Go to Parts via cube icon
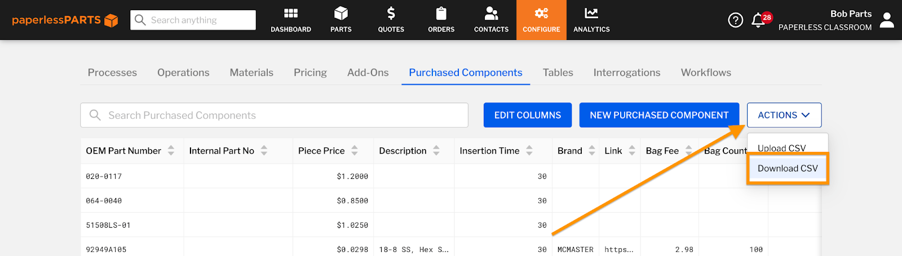This screenshot has width=902, height=256. point(341,14)
